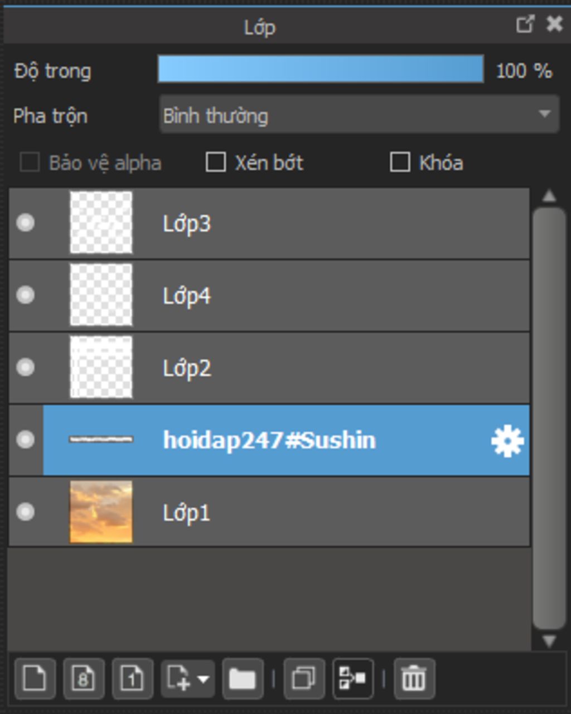Hide the Lớp3 layer visibility dot
571x714 pixels.
(x=25, y=223)
